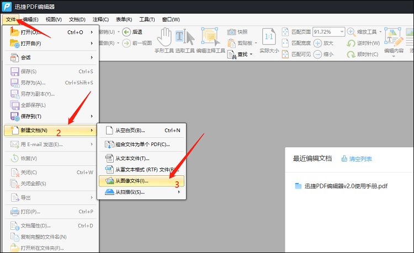Expand the 会话 submenu
The height and width of the screenshot is (253, 414).
click(x=51, y=57)
